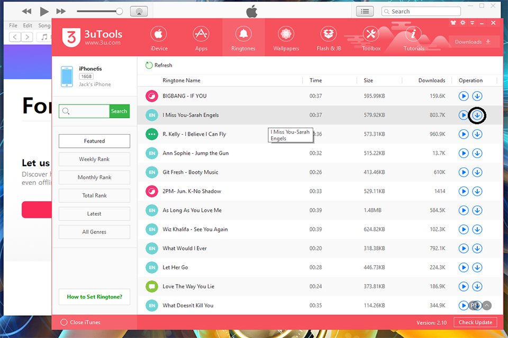508x338 pixels.
Task: Open the iTunes File menu
Action: (x=13, y=25)
